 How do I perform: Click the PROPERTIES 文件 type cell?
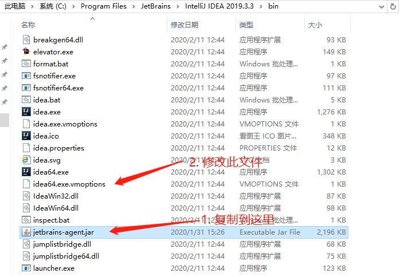click(268, 148)
